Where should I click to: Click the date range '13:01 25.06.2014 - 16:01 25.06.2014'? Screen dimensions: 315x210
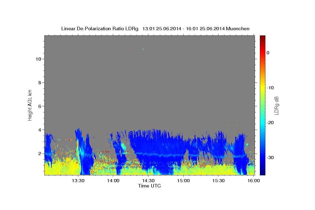tap(183, 29)
